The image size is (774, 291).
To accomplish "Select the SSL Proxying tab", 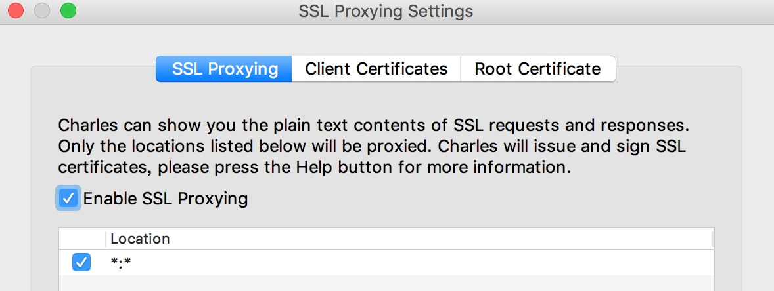I will [x=225, y=69].
